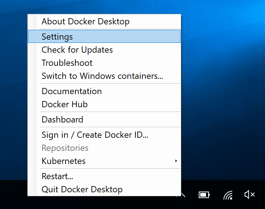Open Documentation link in menu

click(x=104, y=91)
